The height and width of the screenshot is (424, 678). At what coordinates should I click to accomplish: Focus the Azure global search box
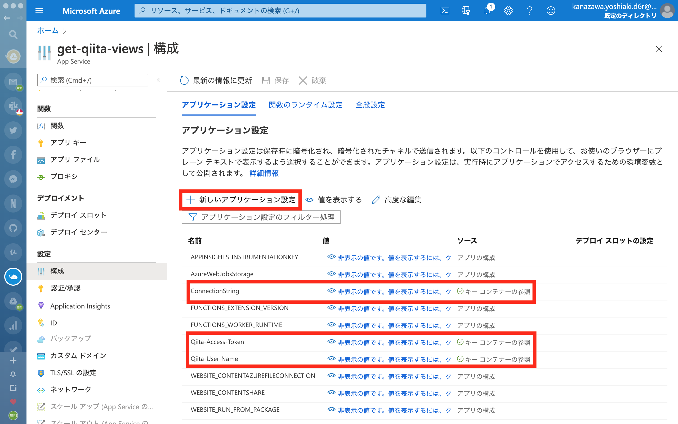point(280,11)
